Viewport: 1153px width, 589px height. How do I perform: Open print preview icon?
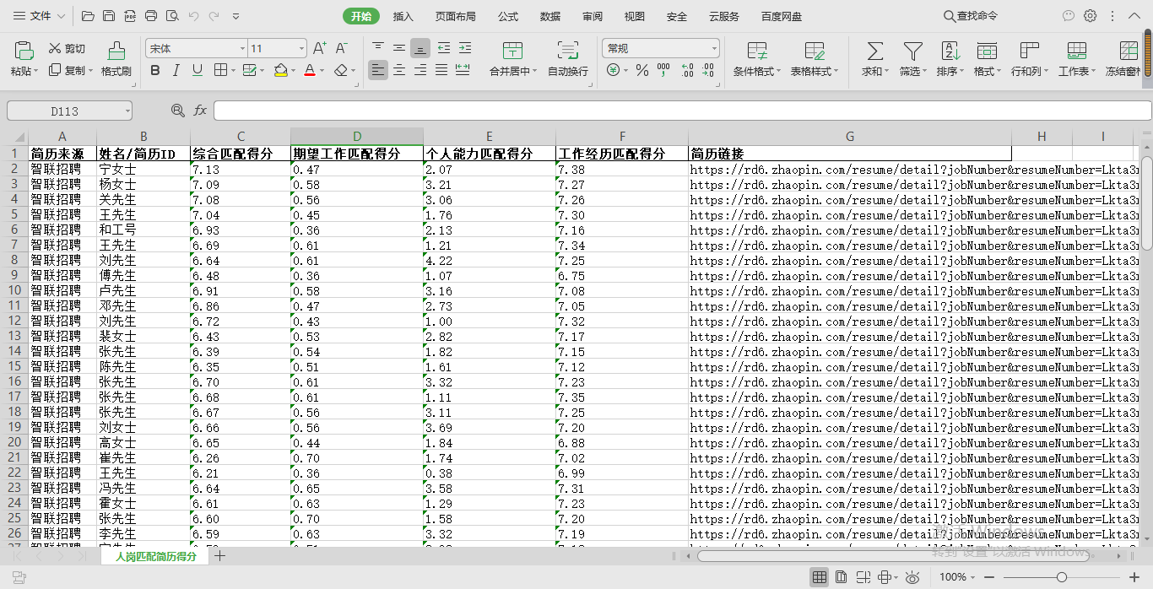pyautogui.click(x=172, y=16)
